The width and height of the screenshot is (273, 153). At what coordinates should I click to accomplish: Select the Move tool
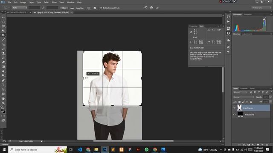click(3, 17)
